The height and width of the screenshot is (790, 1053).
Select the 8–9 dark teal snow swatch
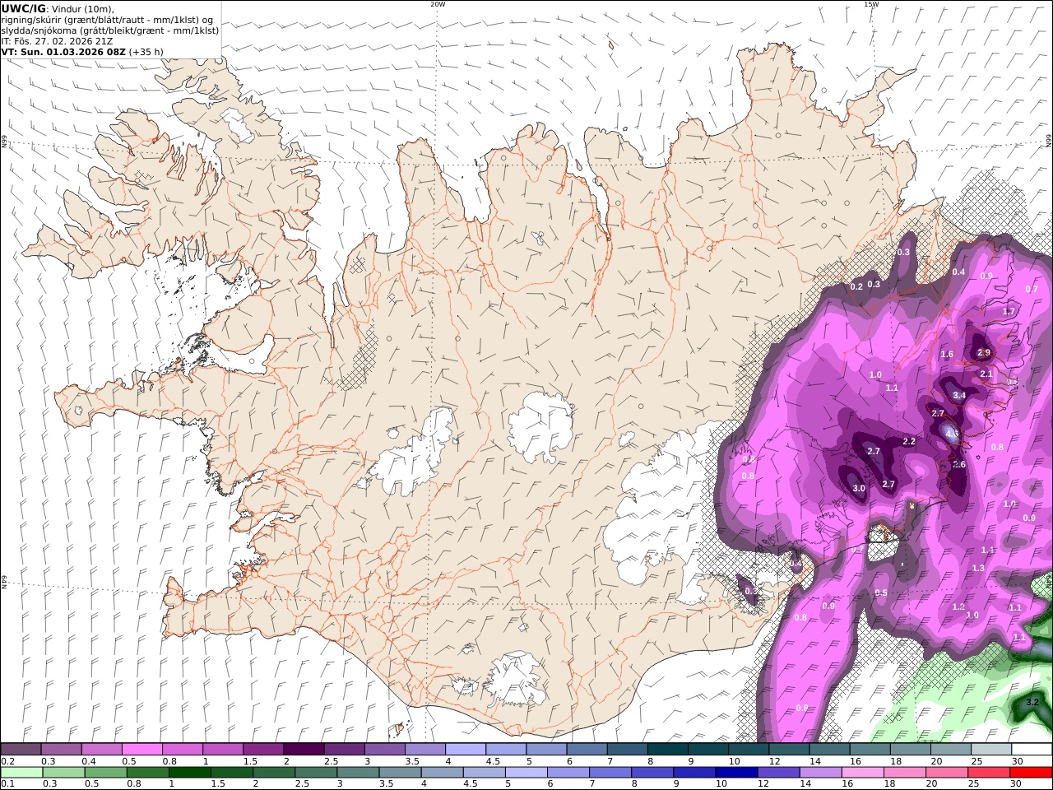pos(667,749)
